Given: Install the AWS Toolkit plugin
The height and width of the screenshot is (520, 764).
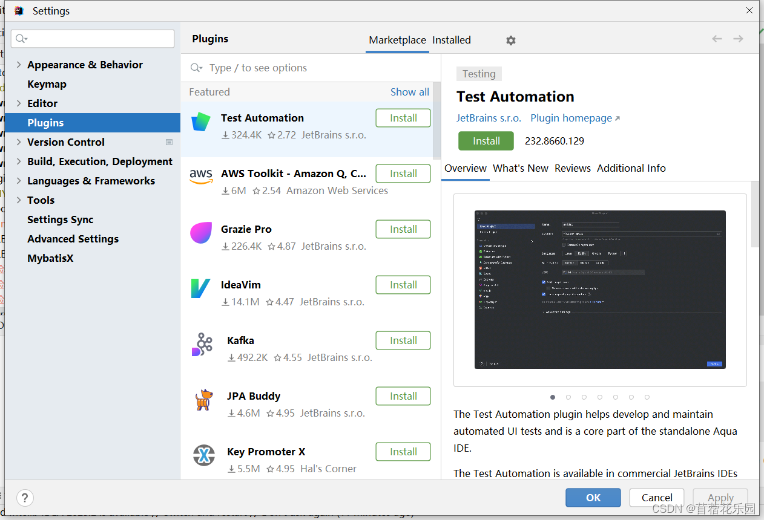Looking at the screenshot, I should coord(403,174).
